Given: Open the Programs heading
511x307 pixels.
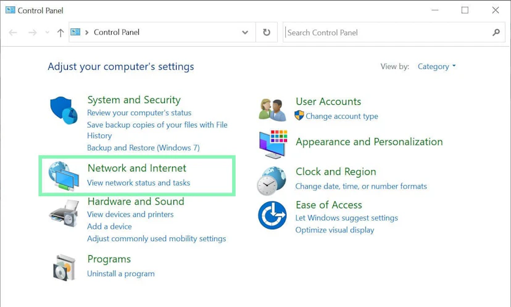Looking at the screenshot, I should [109, 259].
